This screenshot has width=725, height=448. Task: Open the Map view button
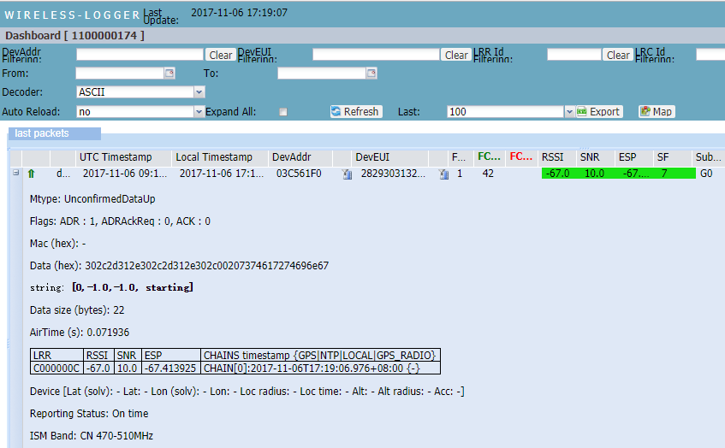coord(657,112)
